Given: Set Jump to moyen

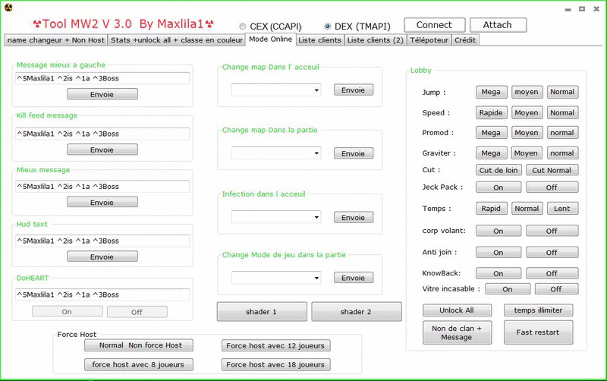Looking at the screenshot, I should 527,92.
